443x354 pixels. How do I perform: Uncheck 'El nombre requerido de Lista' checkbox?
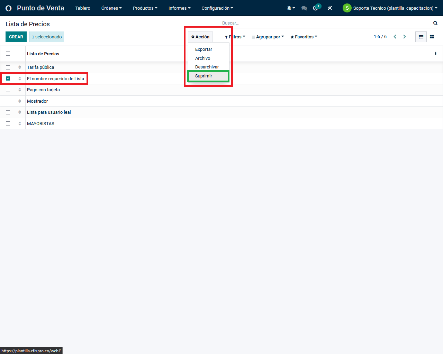[x=8, y=78]
